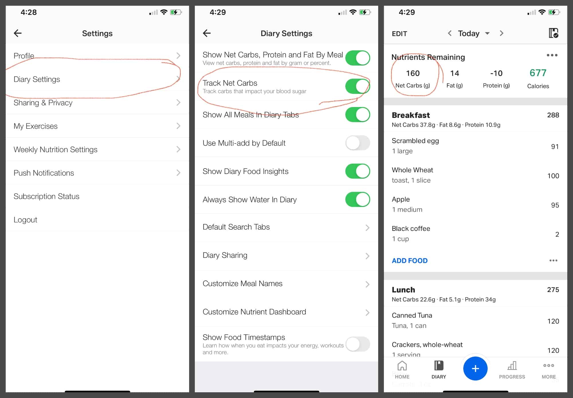Screen dimensions: 573x398
Task: Expand Sharing & Privacy settings
Action: 96,103
